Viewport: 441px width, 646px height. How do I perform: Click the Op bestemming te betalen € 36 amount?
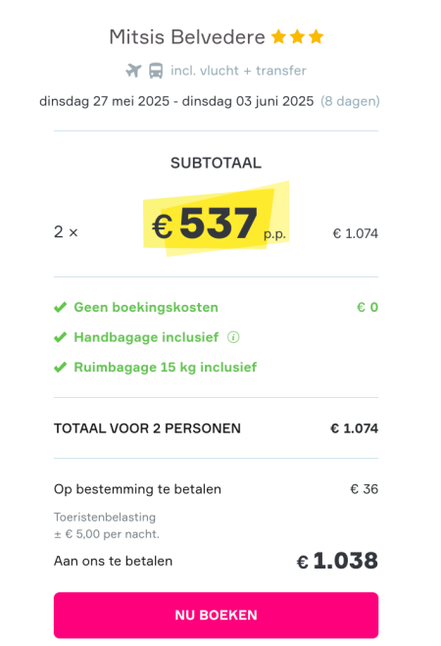364,489
